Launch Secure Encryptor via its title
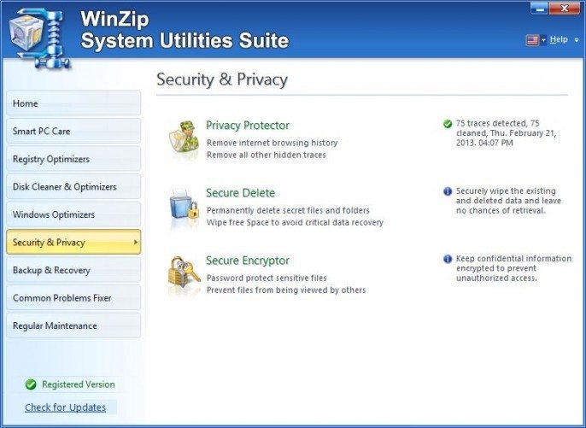 248,261
